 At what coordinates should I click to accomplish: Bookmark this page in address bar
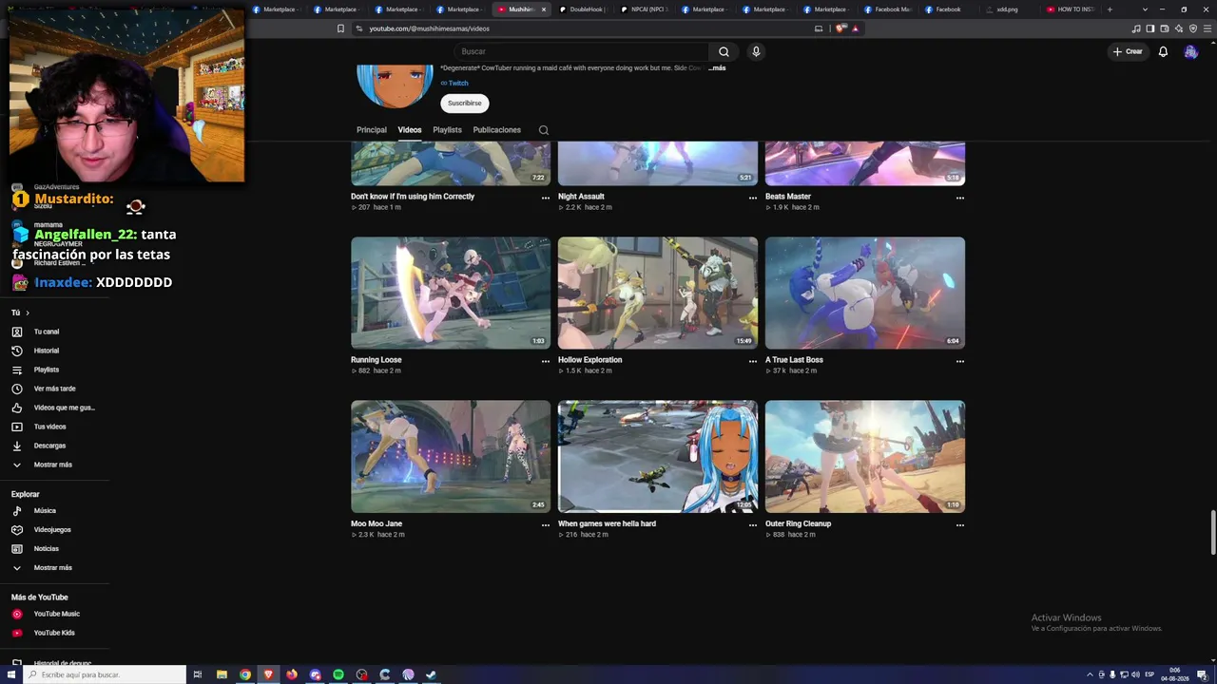click(x=340, y=28)
